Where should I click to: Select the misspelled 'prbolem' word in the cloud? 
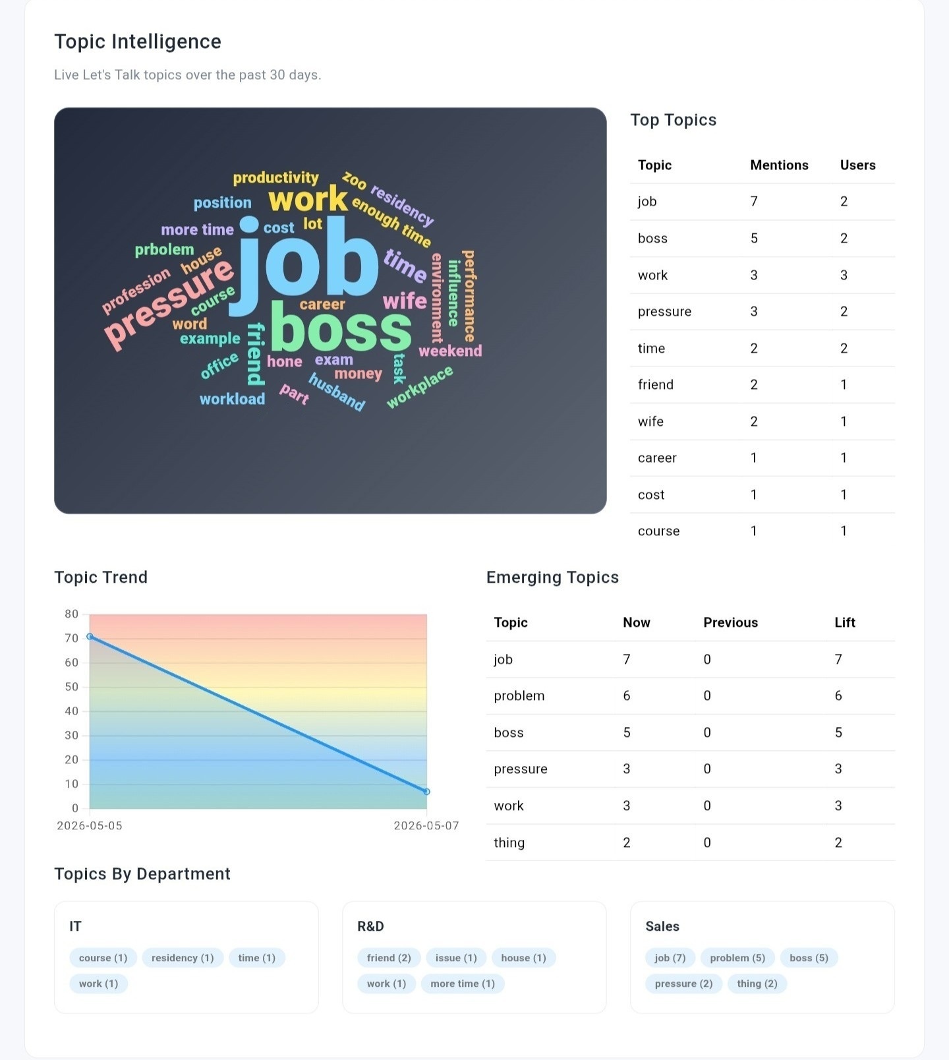pos(164,250)
